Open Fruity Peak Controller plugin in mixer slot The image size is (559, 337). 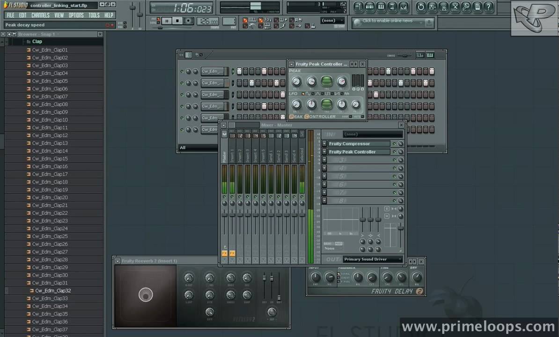359,152
